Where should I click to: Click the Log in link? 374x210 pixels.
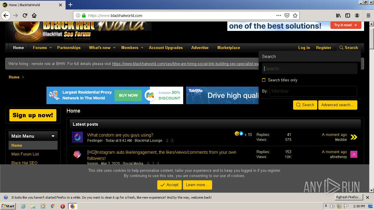[x=304, y=48]
